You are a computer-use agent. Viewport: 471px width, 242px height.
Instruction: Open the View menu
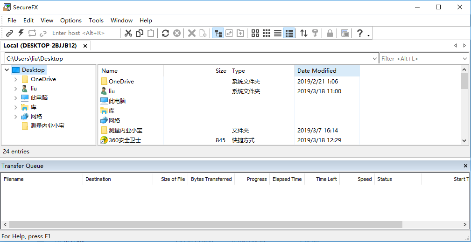click(47, 21)
